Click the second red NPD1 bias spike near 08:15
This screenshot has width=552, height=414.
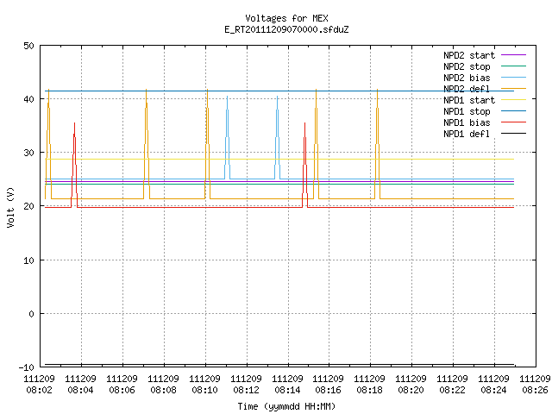(x=304, y=165)
